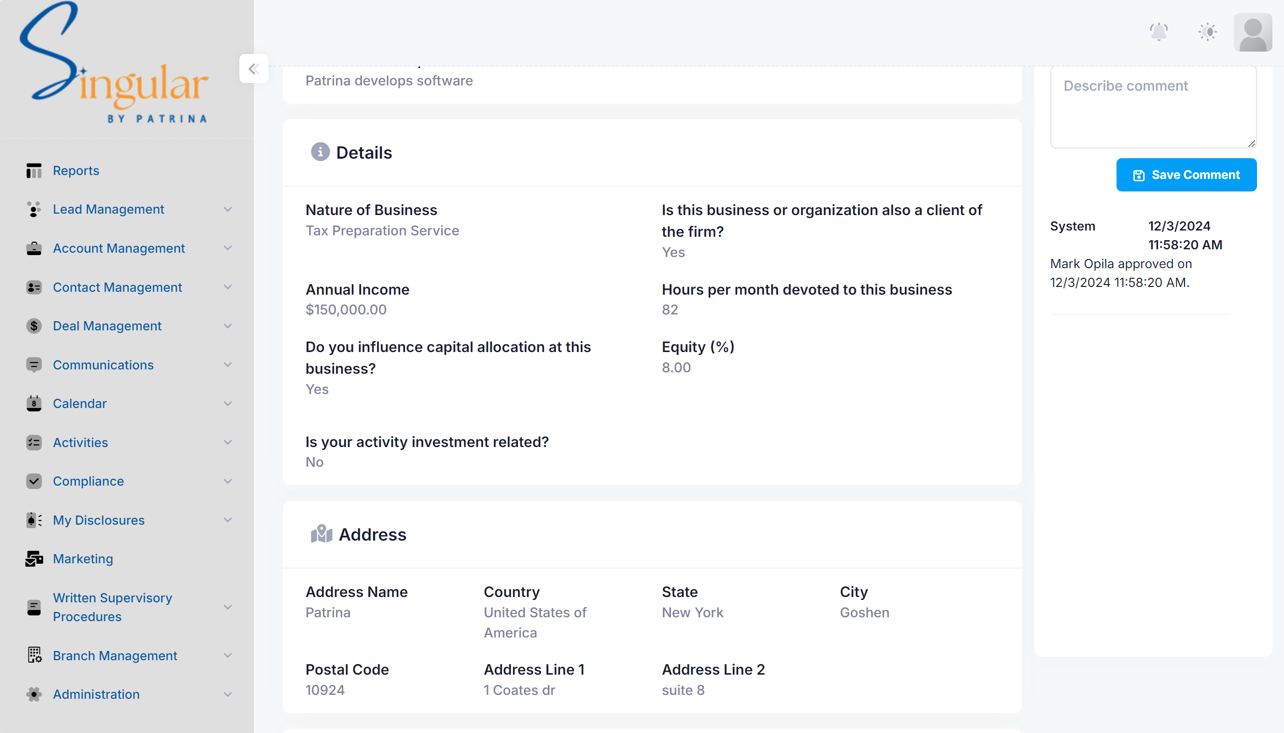1284x733 pixels.
Task: Click the My Disclosures icon
Action: click(34, 520)
